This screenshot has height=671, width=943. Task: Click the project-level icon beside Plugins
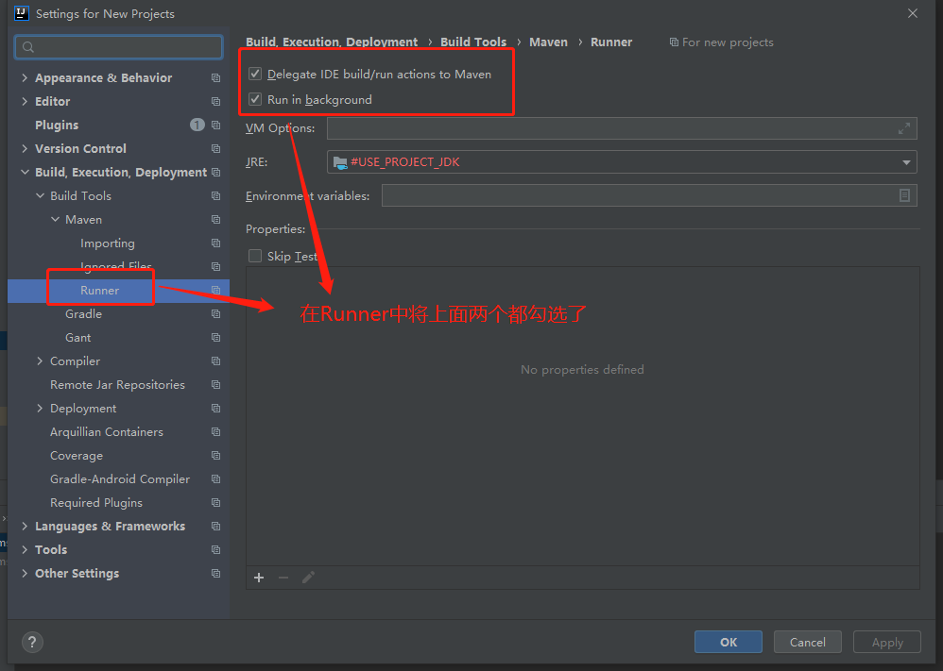(x=215, y=125)
